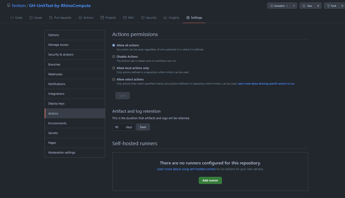Click the Issues tab circle icon
The image size is (345, 198).
31,18
